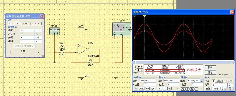Screen dimensions: 236x96
Task: Select resistor R1 10kΩ
Action: (62, 46)
